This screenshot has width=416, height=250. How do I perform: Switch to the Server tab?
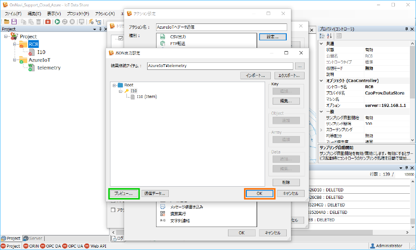32,238
